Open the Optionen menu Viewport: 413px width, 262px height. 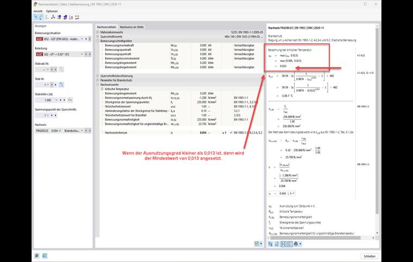pyautogui.click(x=52, y=11)
